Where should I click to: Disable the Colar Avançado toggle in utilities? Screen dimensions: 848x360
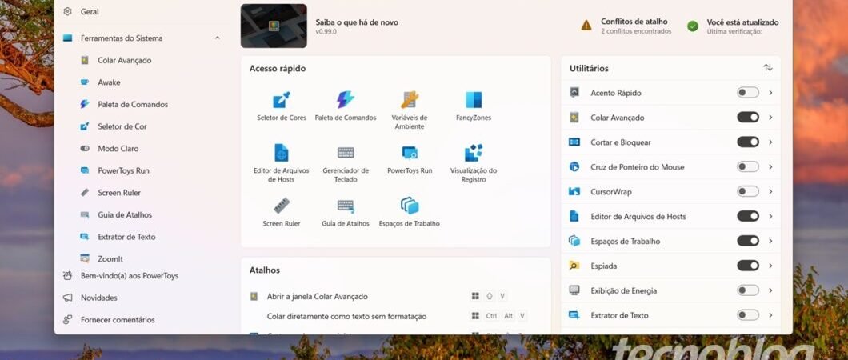[x=748, y=118]
